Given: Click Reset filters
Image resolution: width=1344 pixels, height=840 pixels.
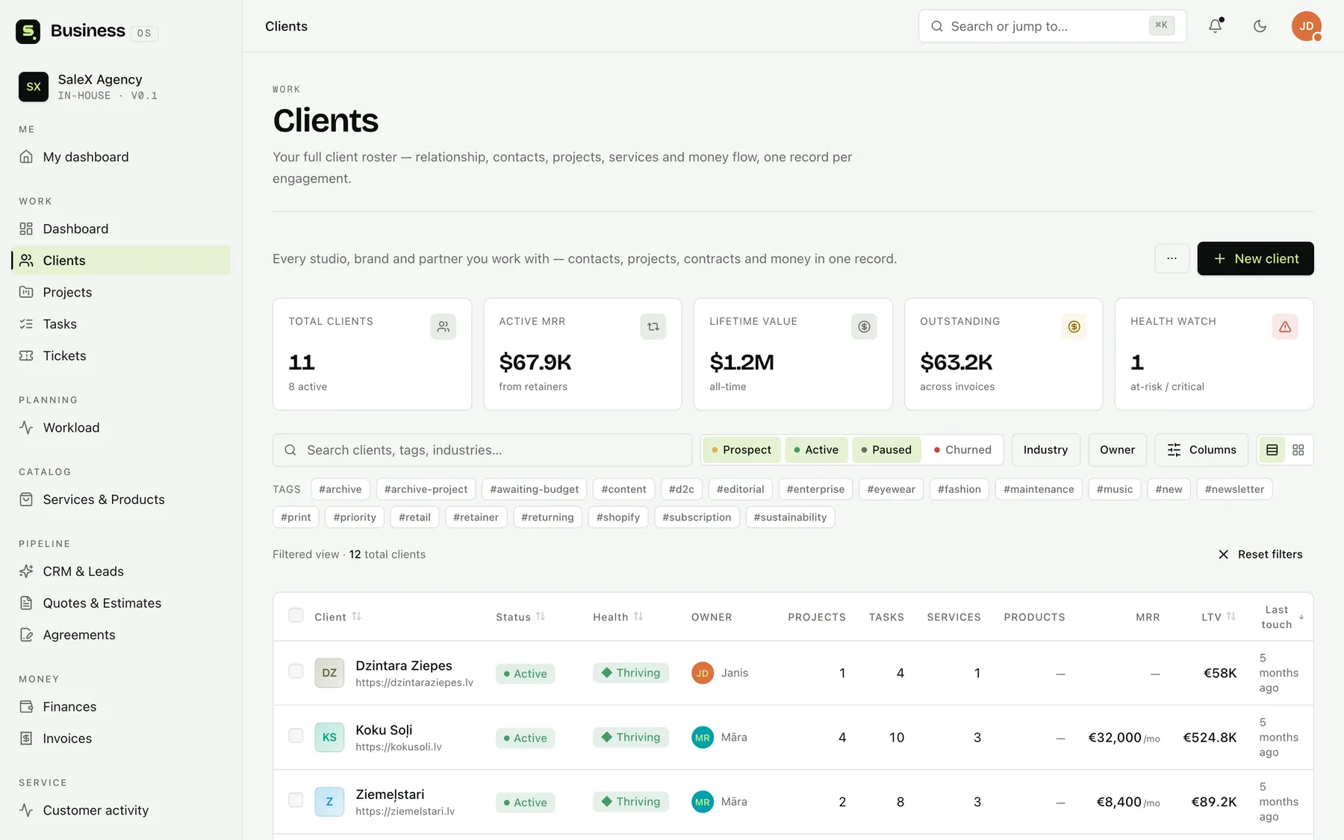Looking at the screenshot, I should coord(1260,554).
